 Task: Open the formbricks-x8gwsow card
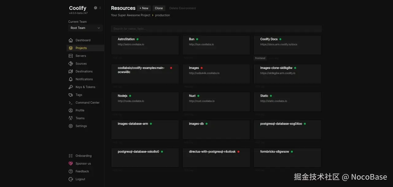pyautogui.click(x=287, y=158)
